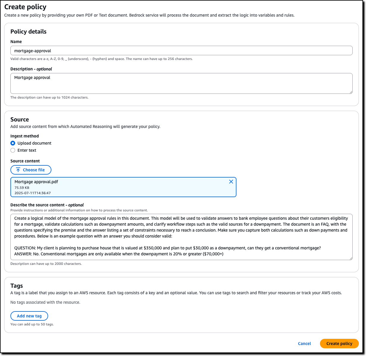Click the Tags section heading

click(x=16, y=286)
